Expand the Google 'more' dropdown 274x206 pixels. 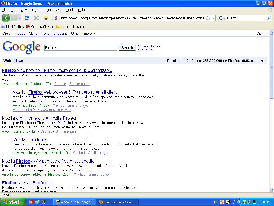pos(89,34)
